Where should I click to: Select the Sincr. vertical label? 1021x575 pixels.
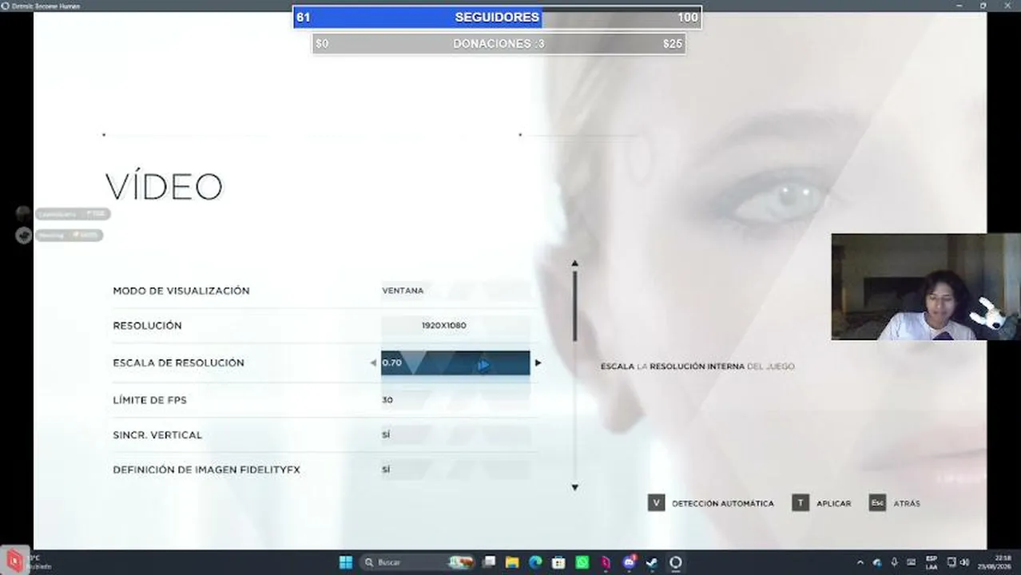(157, 434)
